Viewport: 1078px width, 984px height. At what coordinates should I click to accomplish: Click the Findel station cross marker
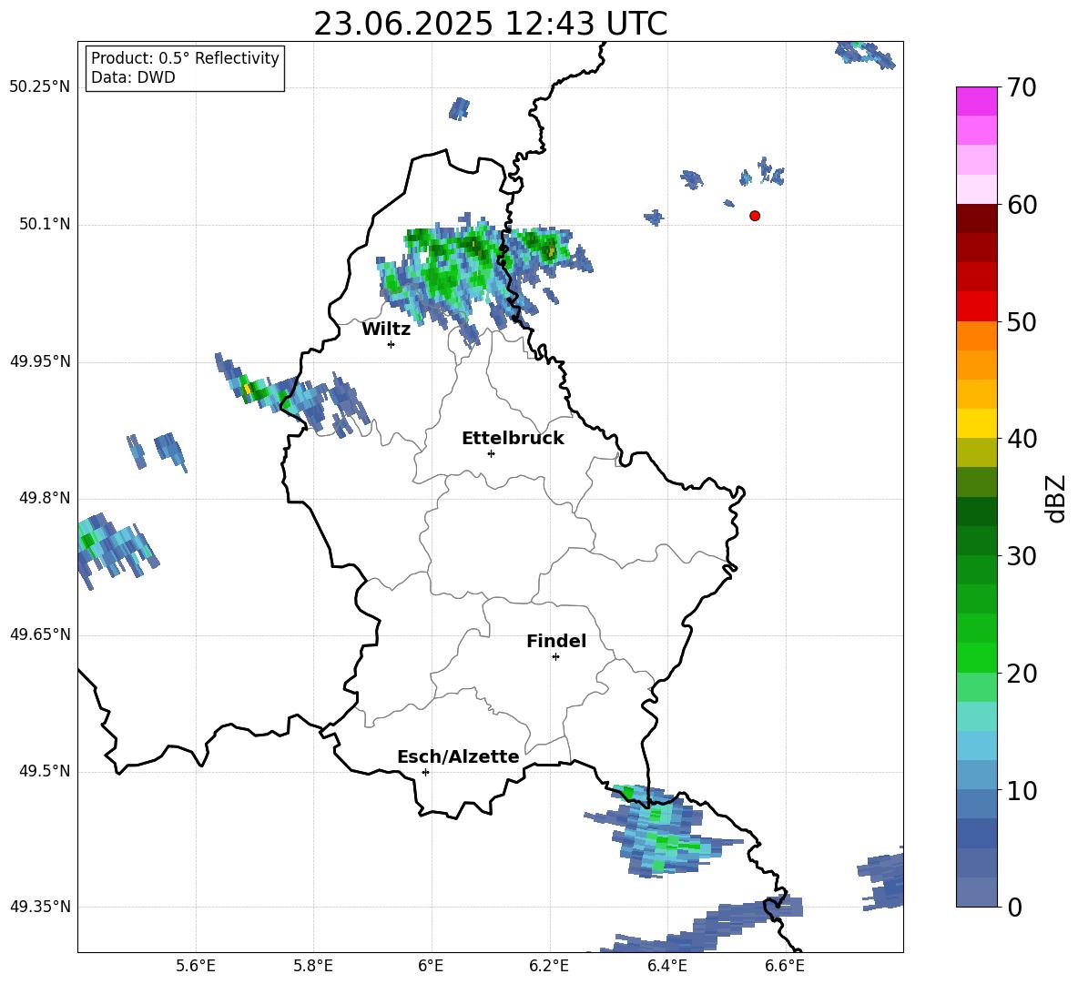(555, 657)
